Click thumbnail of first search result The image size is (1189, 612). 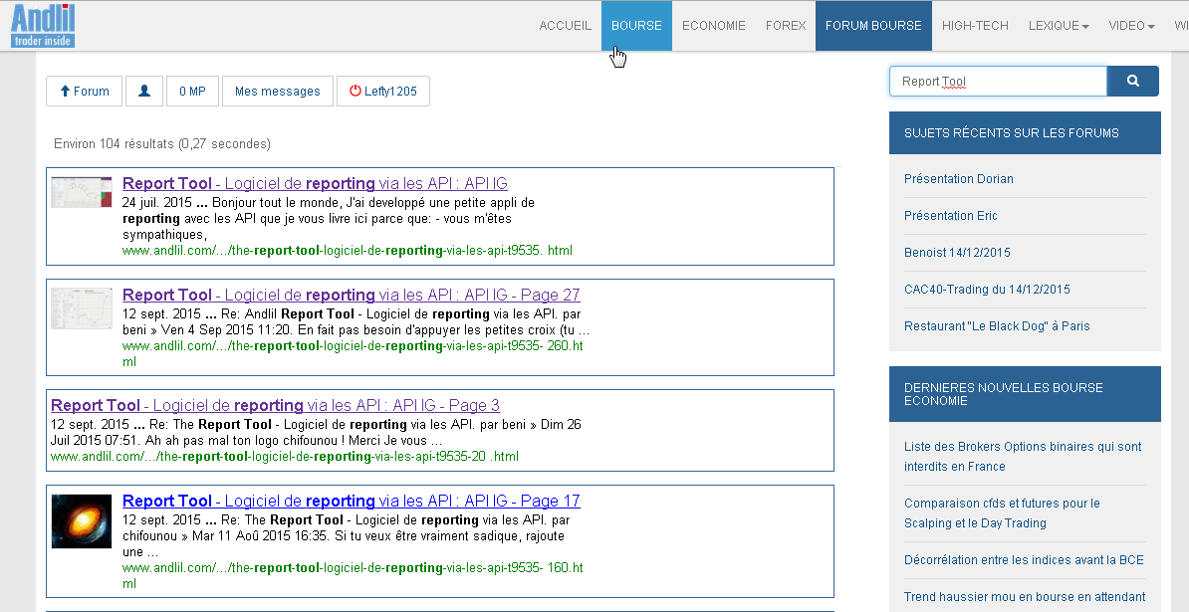point(81,192)
